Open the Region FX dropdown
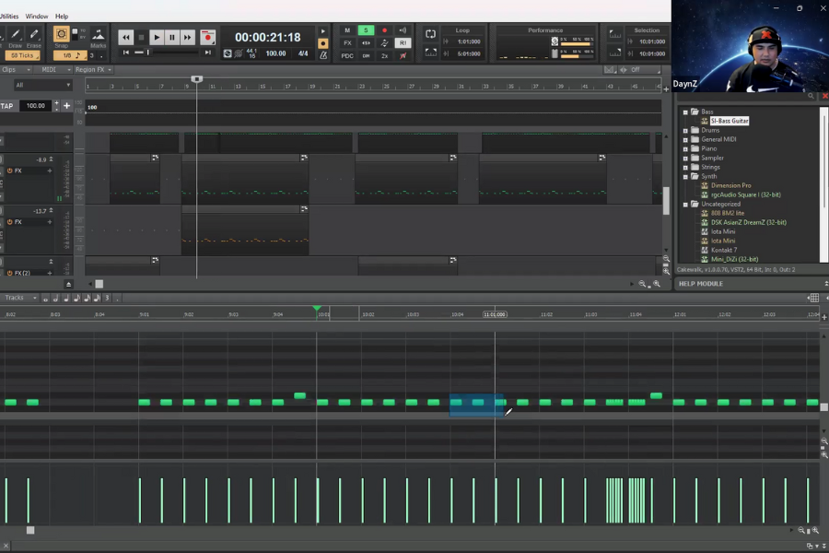The image size is (829, 553). (x=93, y=70)
